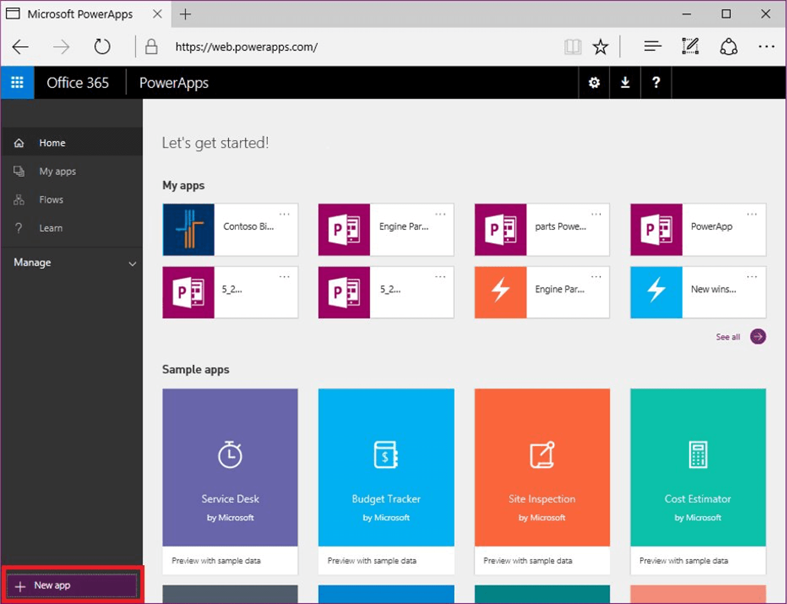The image size is (787, 604).
Task: Collapse the Manage section chevron
Action: pyautogui.click(x=132, y=263)
